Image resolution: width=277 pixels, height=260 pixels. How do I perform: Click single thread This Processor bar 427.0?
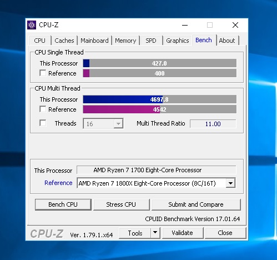(160, 63)
